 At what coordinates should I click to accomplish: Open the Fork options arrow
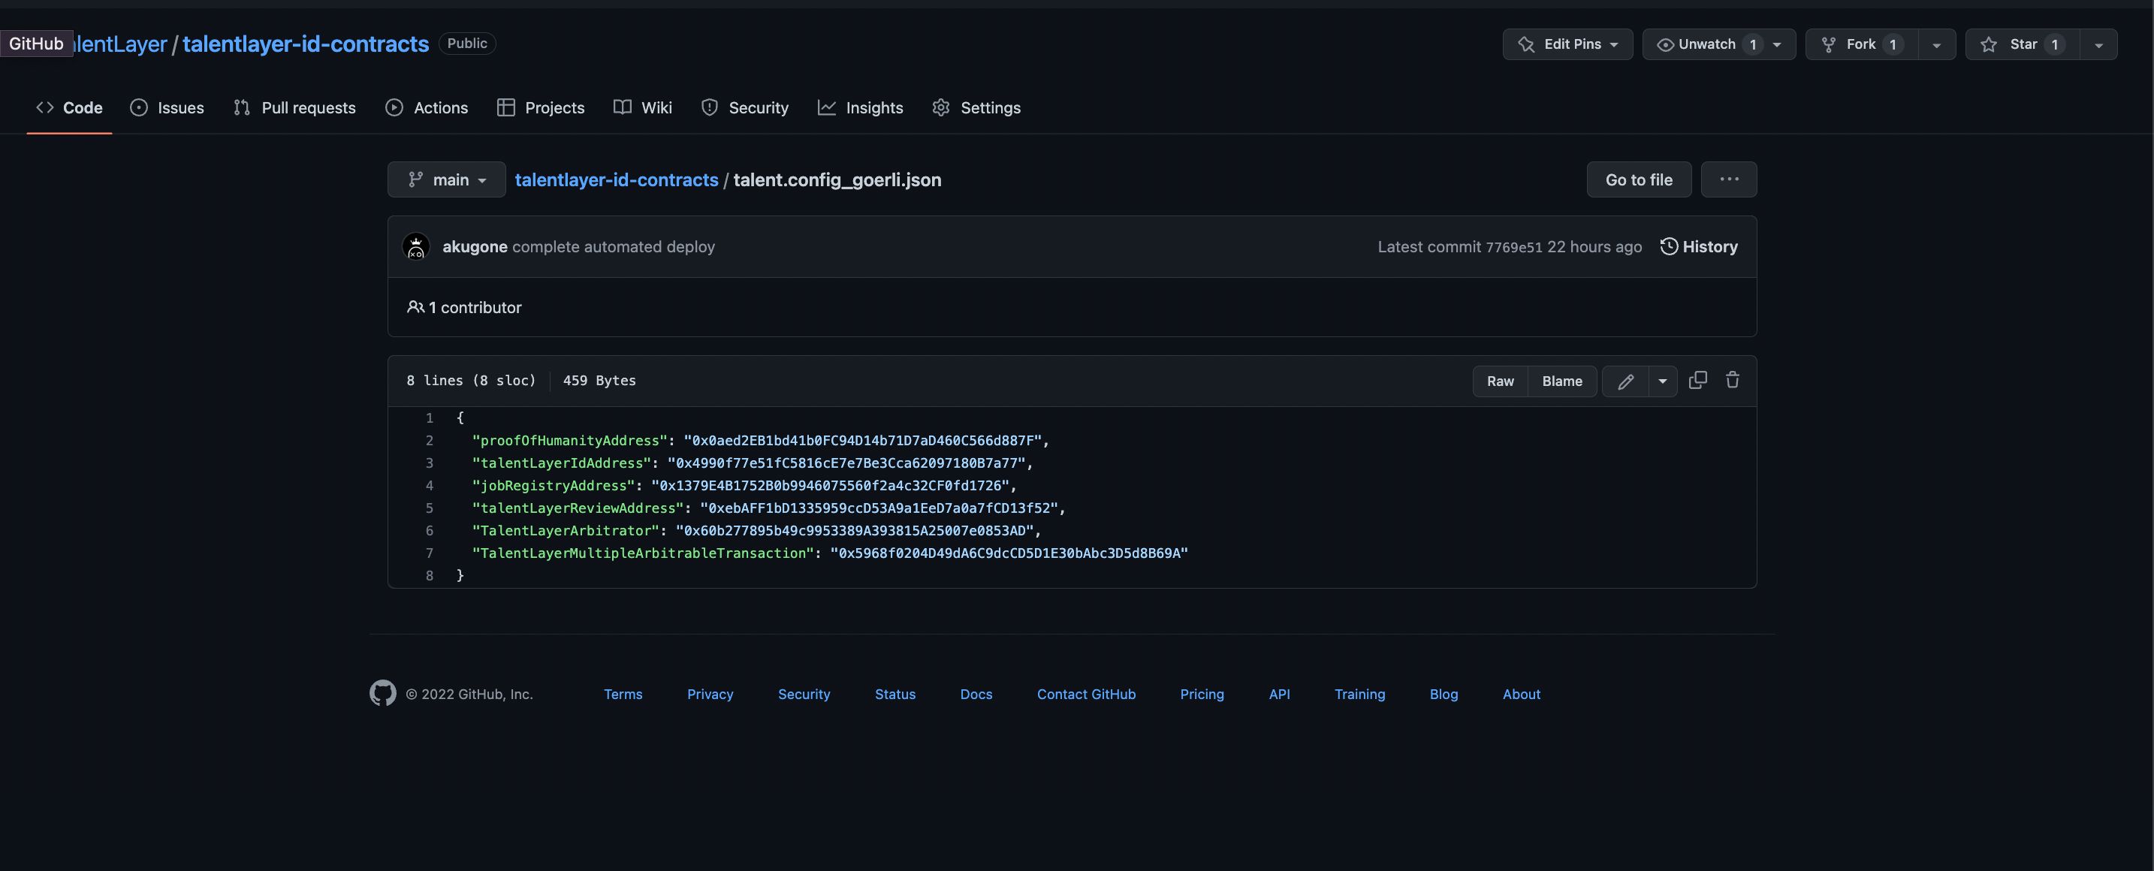tap(1935, 44)
